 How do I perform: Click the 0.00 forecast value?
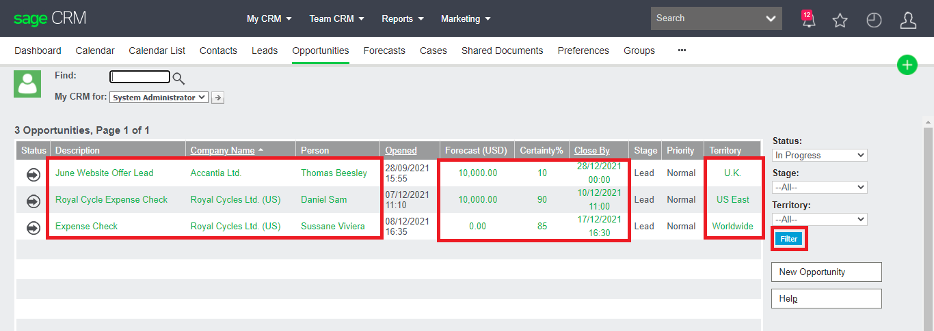tap(478, 226)
